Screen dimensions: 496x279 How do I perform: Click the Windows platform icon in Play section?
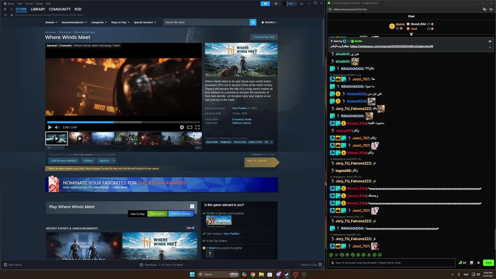coord(192,207)
